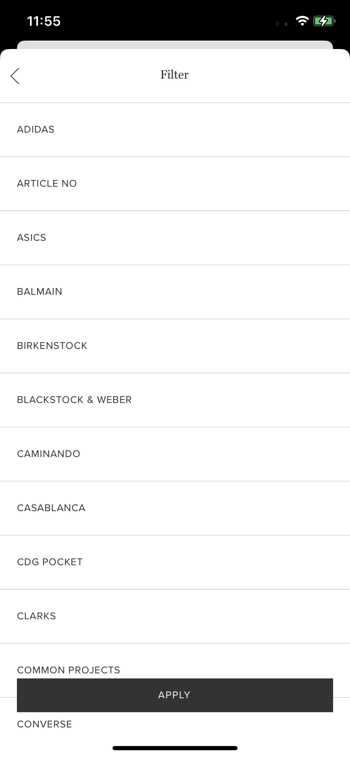350x757 pixels.
Task: Tap the gray sheet behind Filter panel
Action: coord(175,45)
